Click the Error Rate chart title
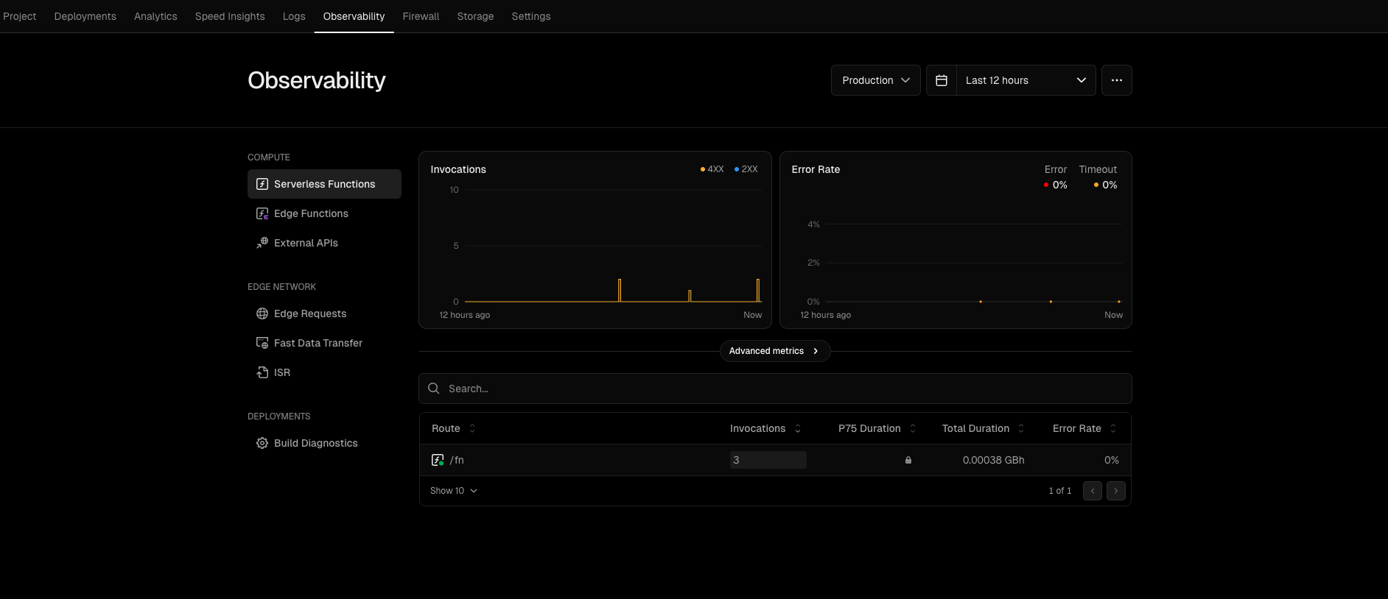1388x599 pixels. tap(816, 169)
